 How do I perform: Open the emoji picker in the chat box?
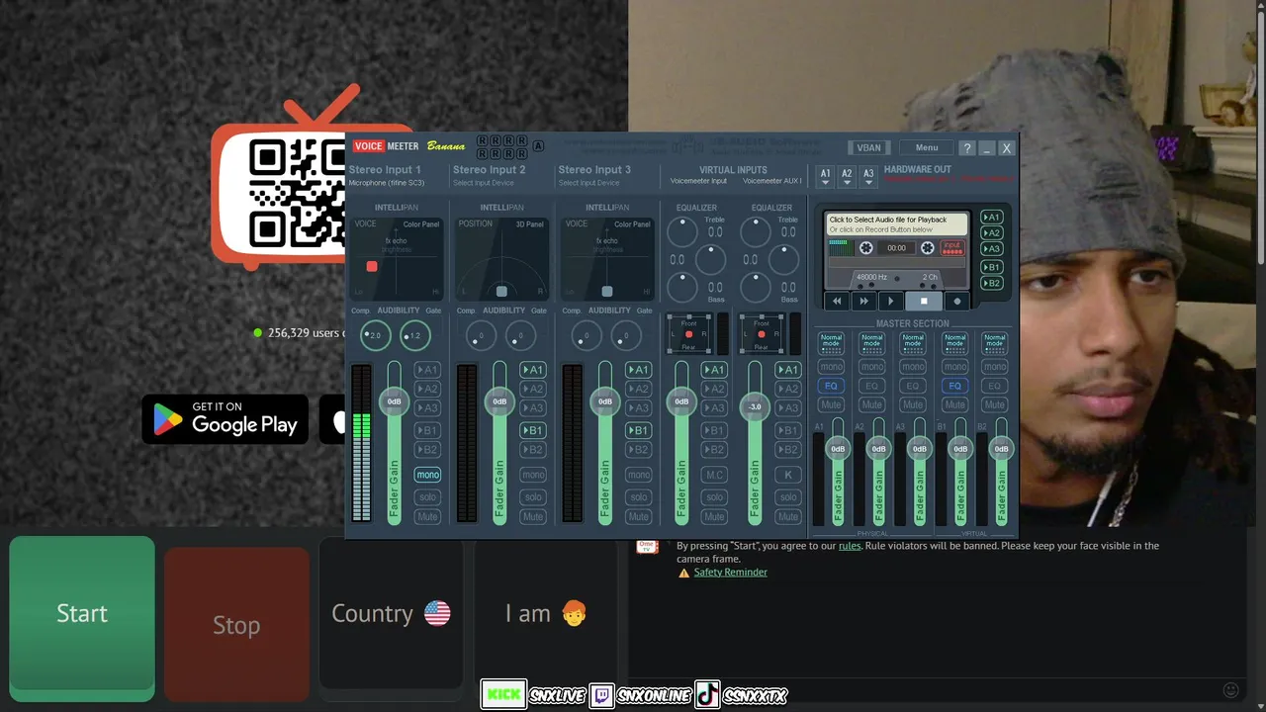[x=1231, y=690]
